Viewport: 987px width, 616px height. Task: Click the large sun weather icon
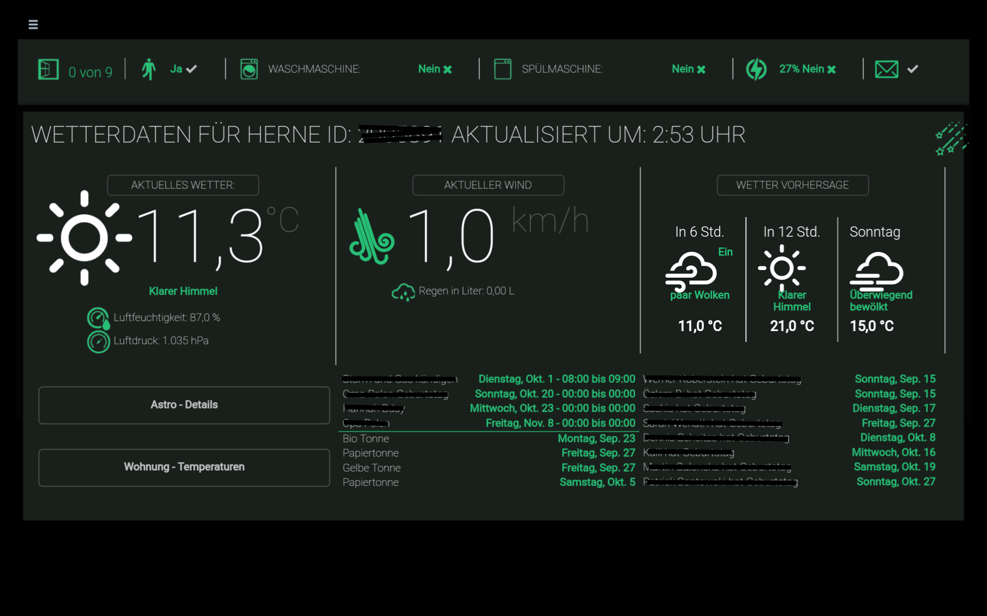coord(84,238)
